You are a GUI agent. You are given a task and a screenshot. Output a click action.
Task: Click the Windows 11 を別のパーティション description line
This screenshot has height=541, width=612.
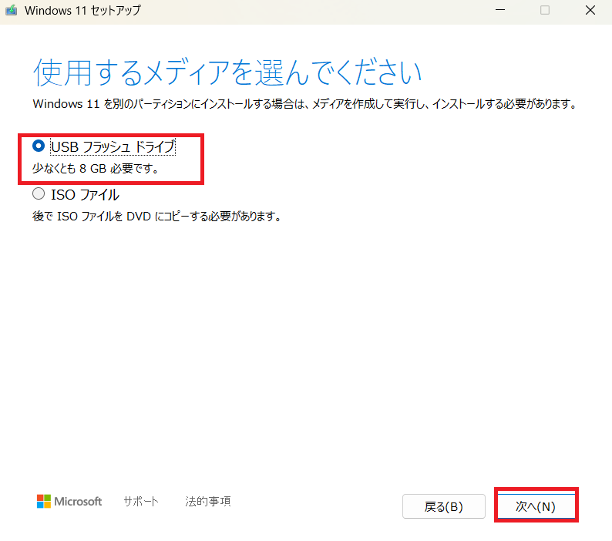coord(304,104)
